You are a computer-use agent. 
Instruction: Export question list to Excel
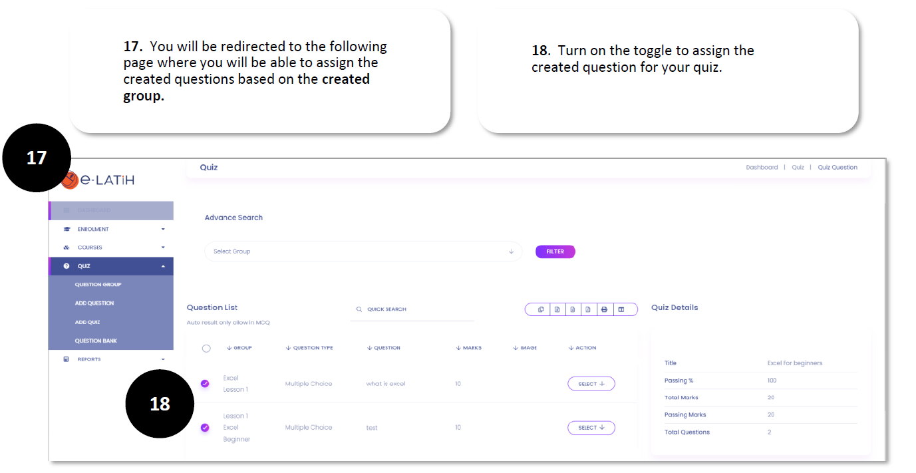tap(557, 309)
